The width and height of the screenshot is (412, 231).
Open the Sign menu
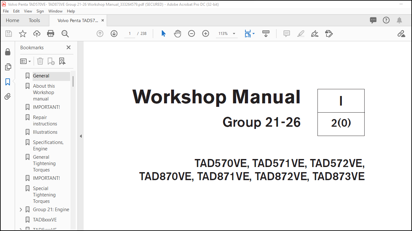pyautogui.click(x=40, y=11)
